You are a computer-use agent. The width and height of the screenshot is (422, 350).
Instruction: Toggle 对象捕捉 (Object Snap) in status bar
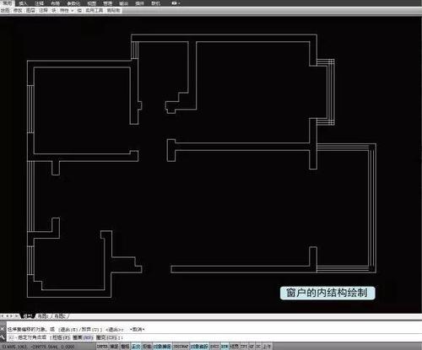tap(162, 346)
